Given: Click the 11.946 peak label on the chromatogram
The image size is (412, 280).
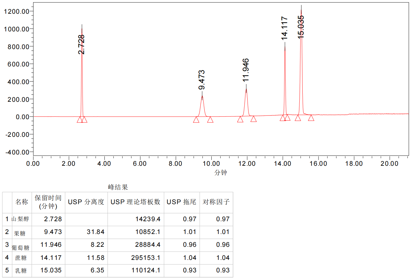Looking at the screenshot, I should [x=246, y=70].
